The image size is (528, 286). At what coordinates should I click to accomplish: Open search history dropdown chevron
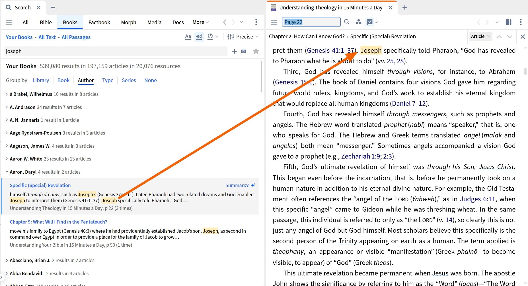pyautogui.click(x=242, y=22)
